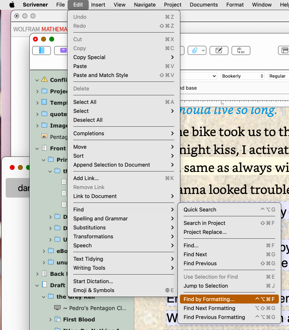Expand the Images binder folder
Screen dimensions: 289x330
coord(37,125)
